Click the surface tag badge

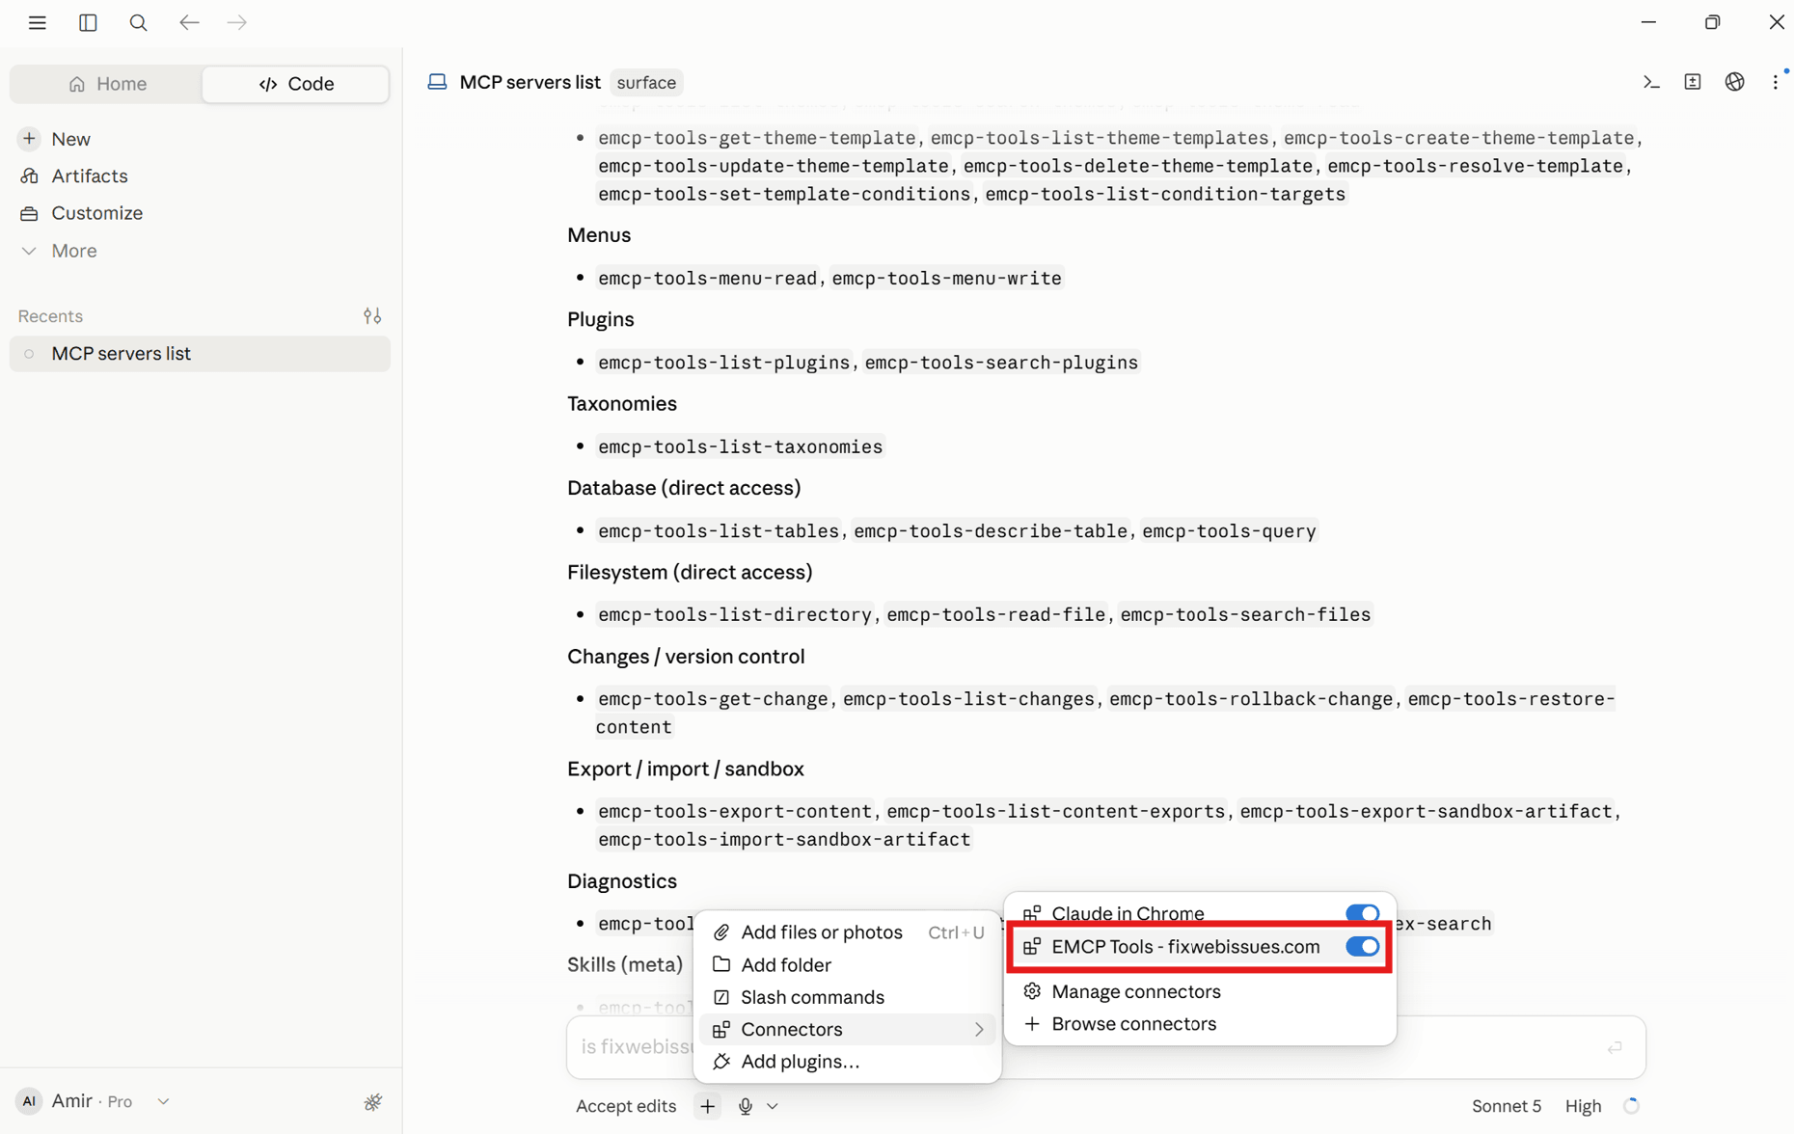[646, 82]
